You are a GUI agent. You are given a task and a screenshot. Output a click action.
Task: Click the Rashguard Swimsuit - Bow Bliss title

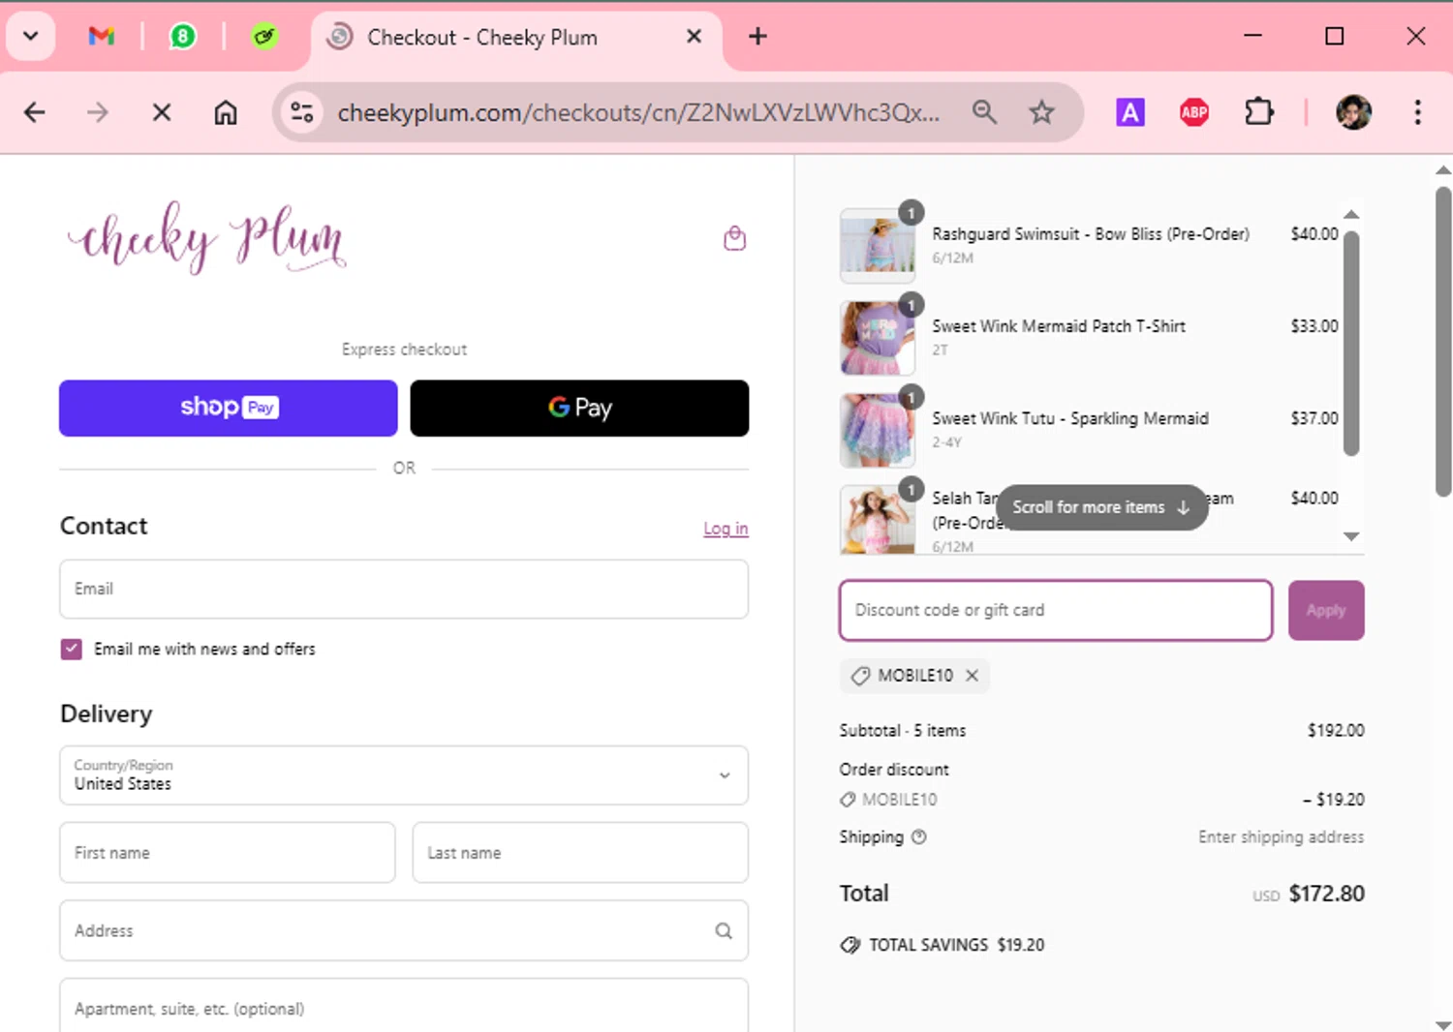1091,234
